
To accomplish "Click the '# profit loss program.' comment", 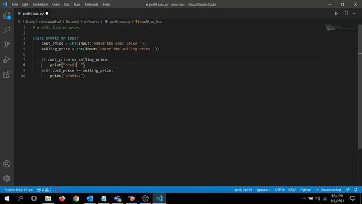I will coord(57,28).
